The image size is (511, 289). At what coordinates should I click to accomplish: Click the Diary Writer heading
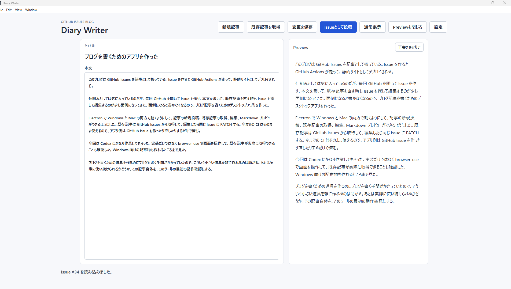(84, 30)
